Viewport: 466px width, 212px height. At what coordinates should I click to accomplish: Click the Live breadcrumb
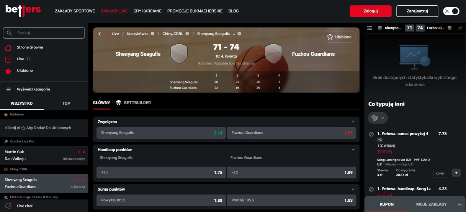pos(115,34)
